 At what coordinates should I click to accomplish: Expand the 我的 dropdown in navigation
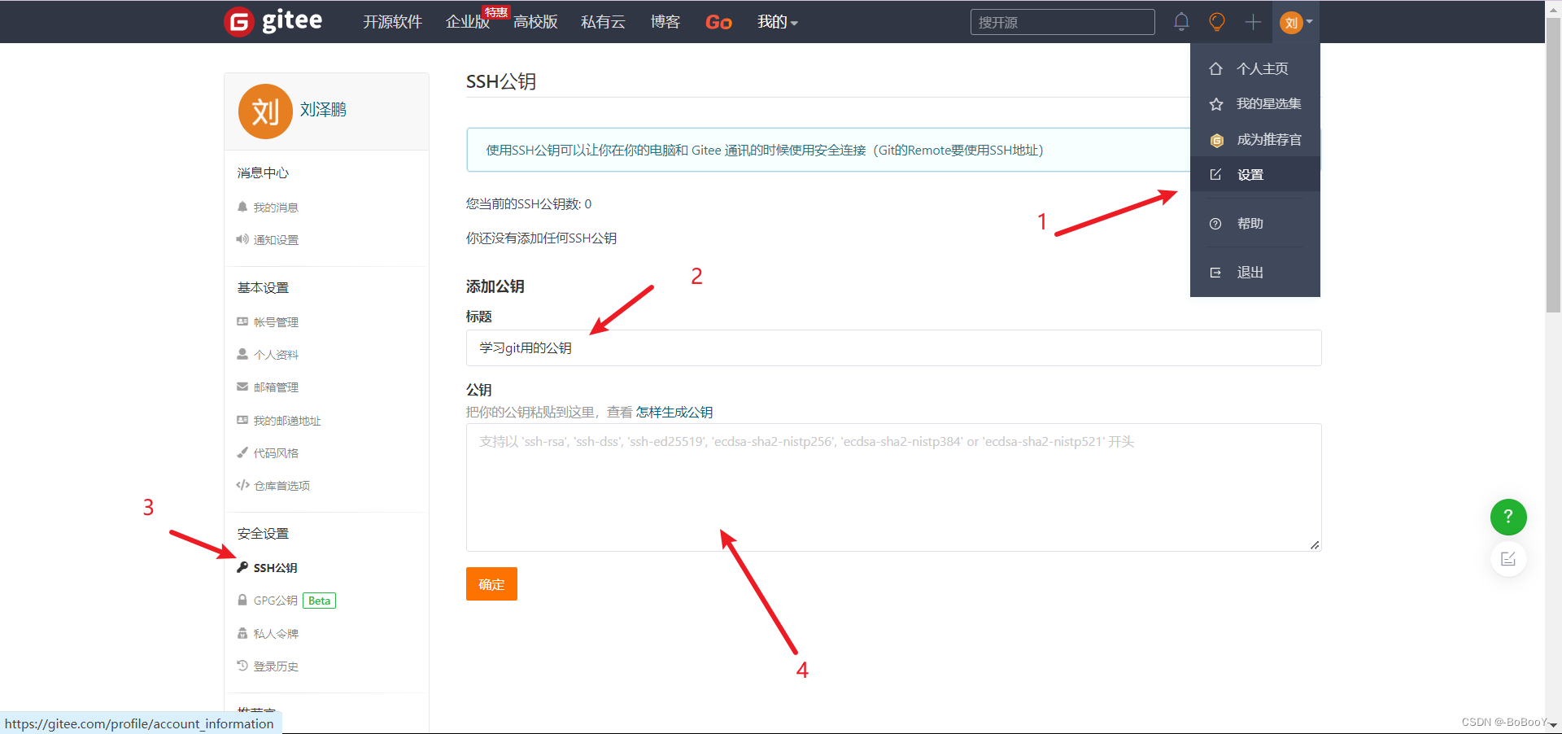click(777, 22)
